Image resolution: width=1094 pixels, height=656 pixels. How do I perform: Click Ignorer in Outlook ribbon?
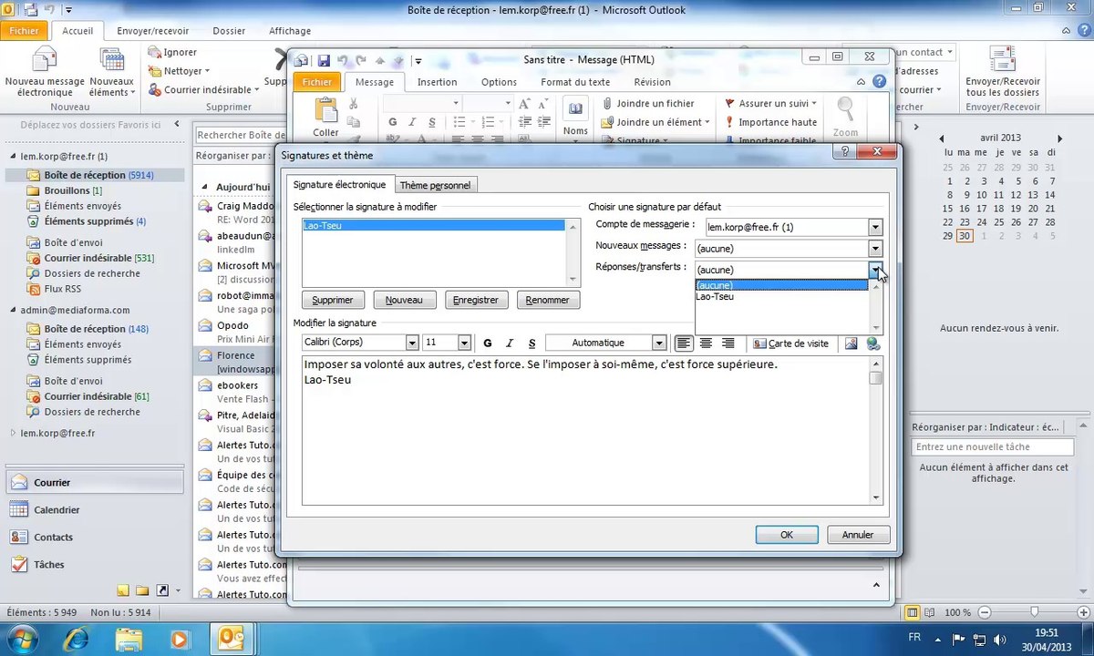172,53
